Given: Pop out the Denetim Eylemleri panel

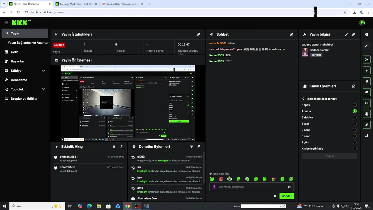Looking at the screenshot, I should [x=198, y=147].
